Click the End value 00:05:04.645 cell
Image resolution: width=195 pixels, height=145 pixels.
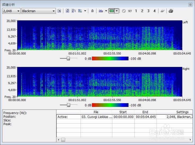point(146,117)
